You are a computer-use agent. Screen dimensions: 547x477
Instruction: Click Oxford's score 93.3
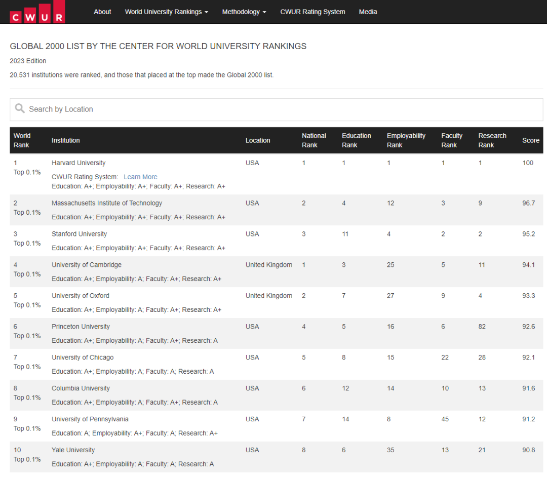click(528, 296)
